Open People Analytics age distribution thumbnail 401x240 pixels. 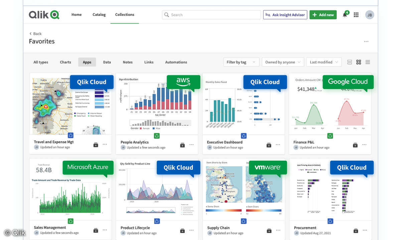pyautogui.click(x=157, y=104)
